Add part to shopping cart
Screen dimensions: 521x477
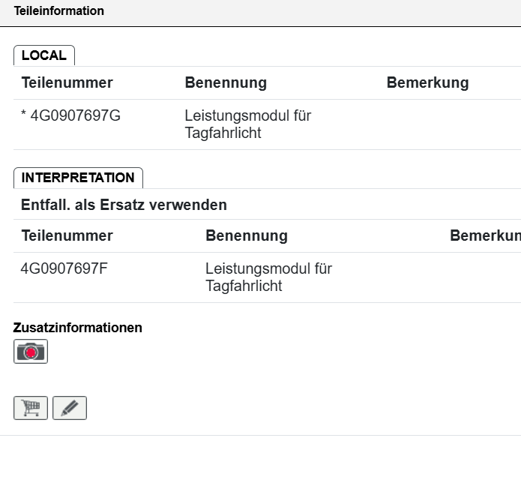[31, 408]
